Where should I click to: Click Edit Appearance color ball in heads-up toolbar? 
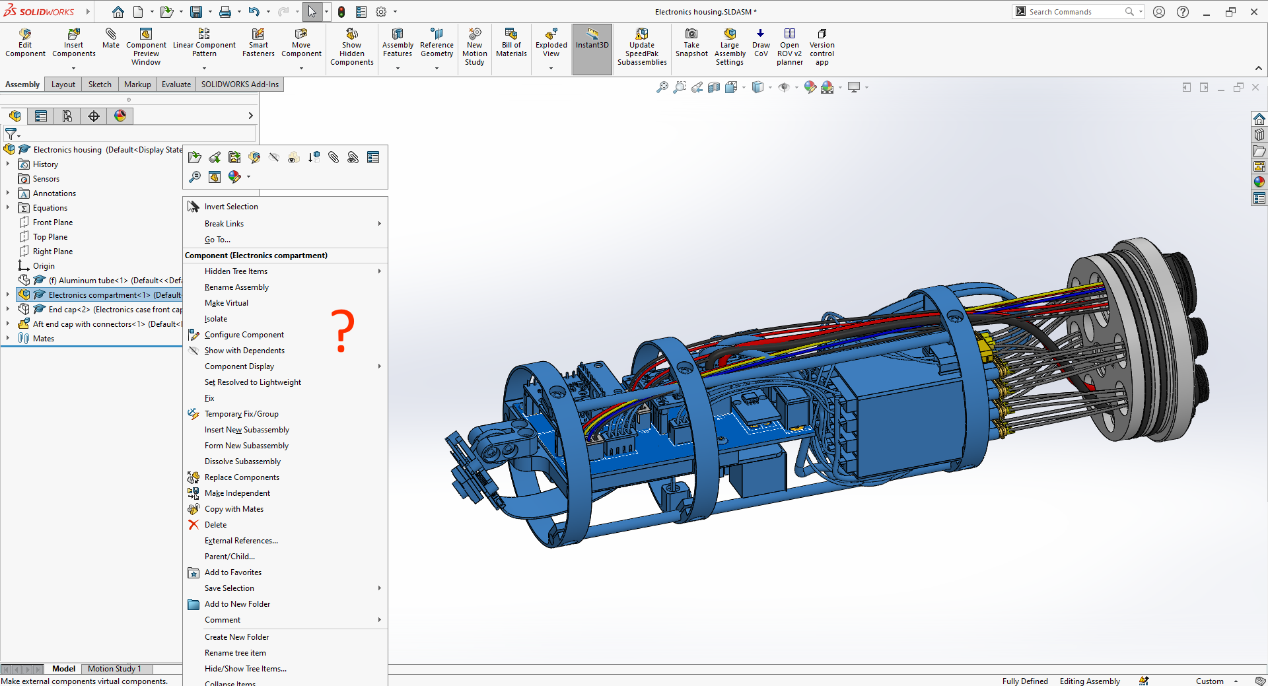(x=810, y=87)
